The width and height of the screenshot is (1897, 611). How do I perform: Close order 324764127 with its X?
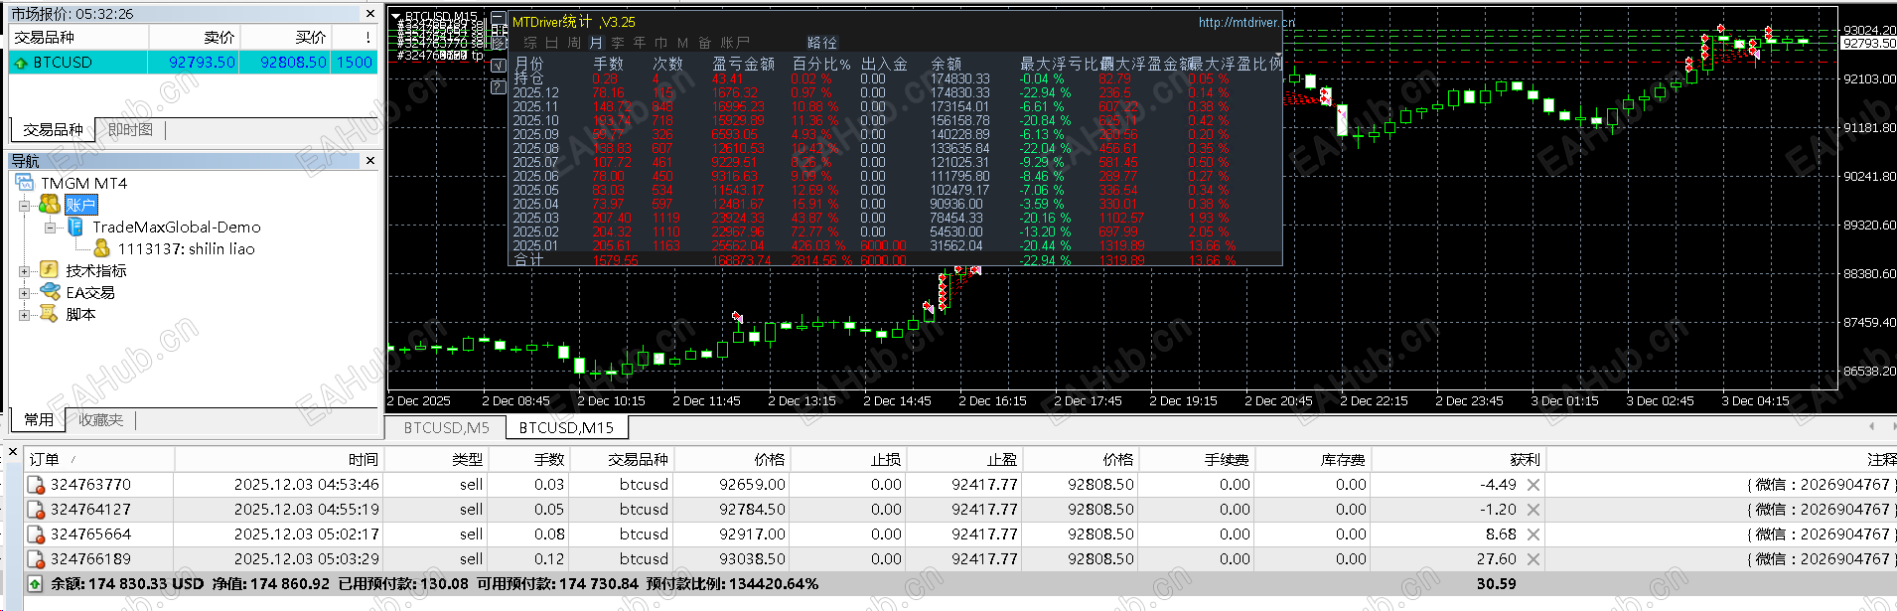coord(1533,510)
